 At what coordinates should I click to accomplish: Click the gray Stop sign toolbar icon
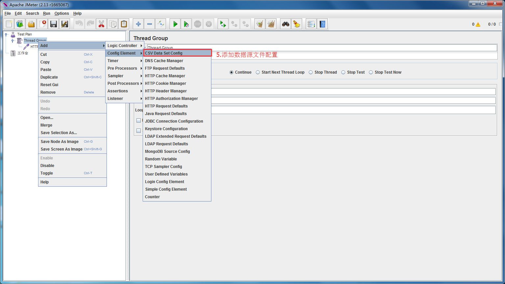click(198, 24)
